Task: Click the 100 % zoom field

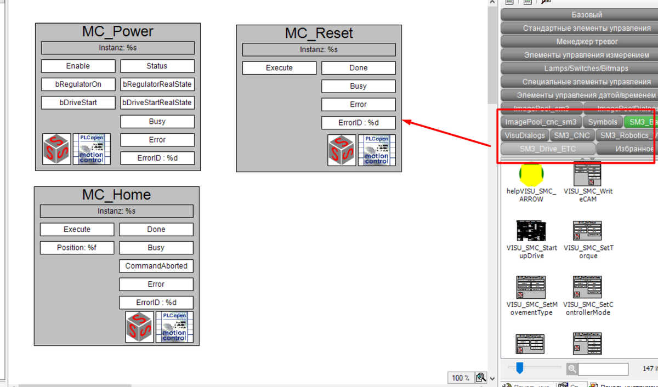Action: click(x=461, y=378)
